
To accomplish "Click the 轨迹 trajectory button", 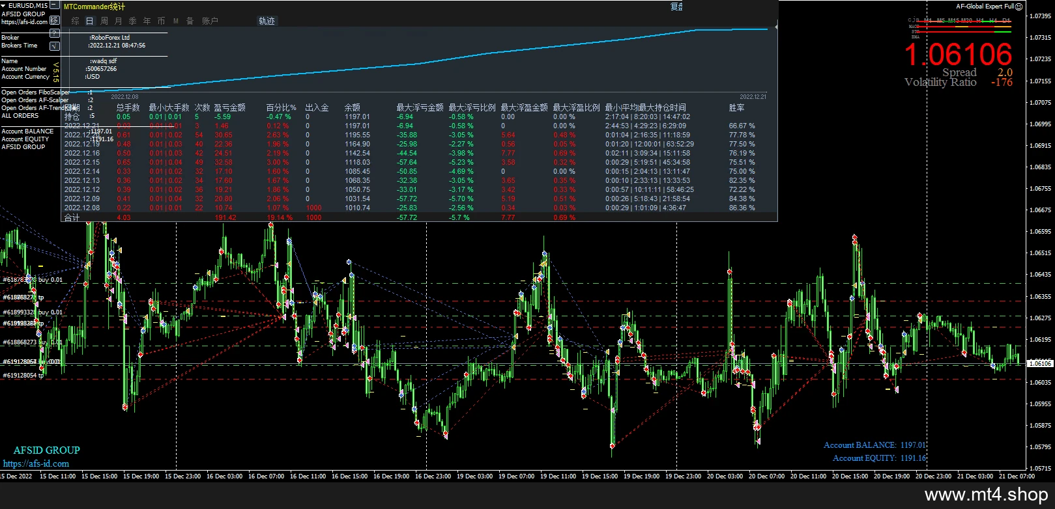I will tap(267, 21).
